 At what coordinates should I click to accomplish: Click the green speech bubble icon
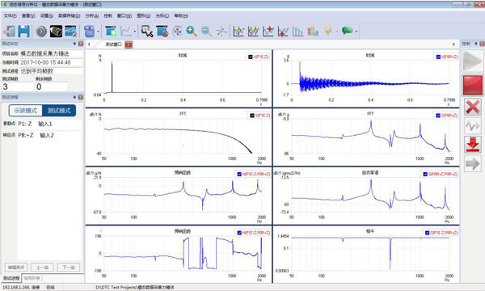(x=348, y=31)
